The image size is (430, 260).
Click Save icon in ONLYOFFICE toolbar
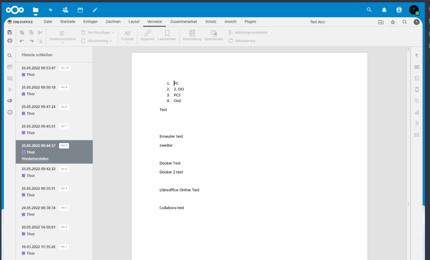pos(10,32)
